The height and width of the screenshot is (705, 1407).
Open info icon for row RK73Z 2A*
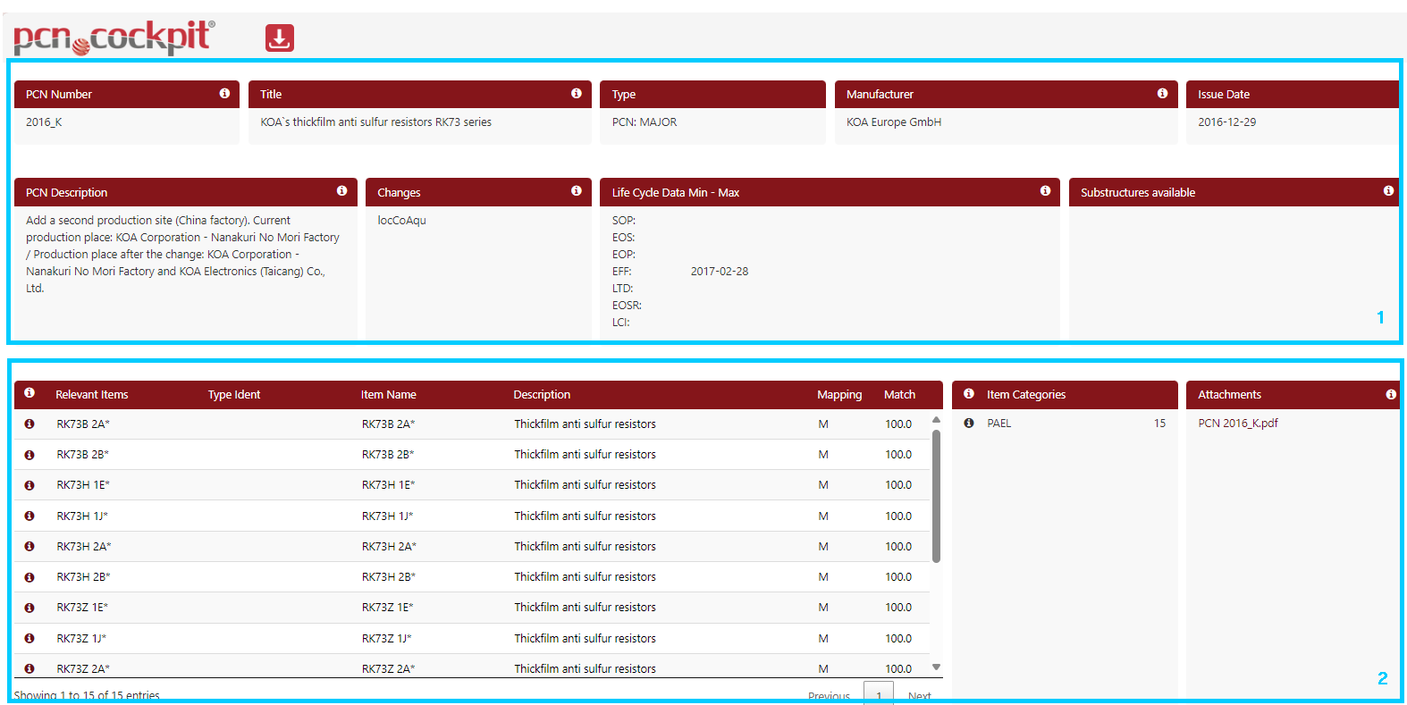(29, 668)
